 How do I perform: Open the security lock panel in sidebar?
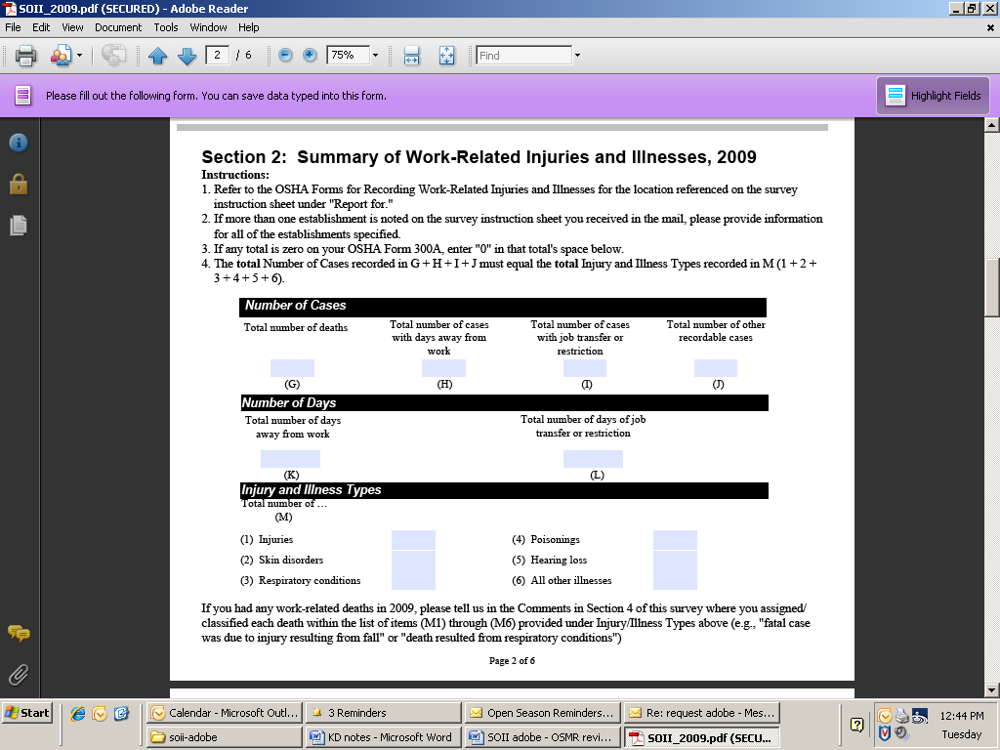(x=18, y=184)
